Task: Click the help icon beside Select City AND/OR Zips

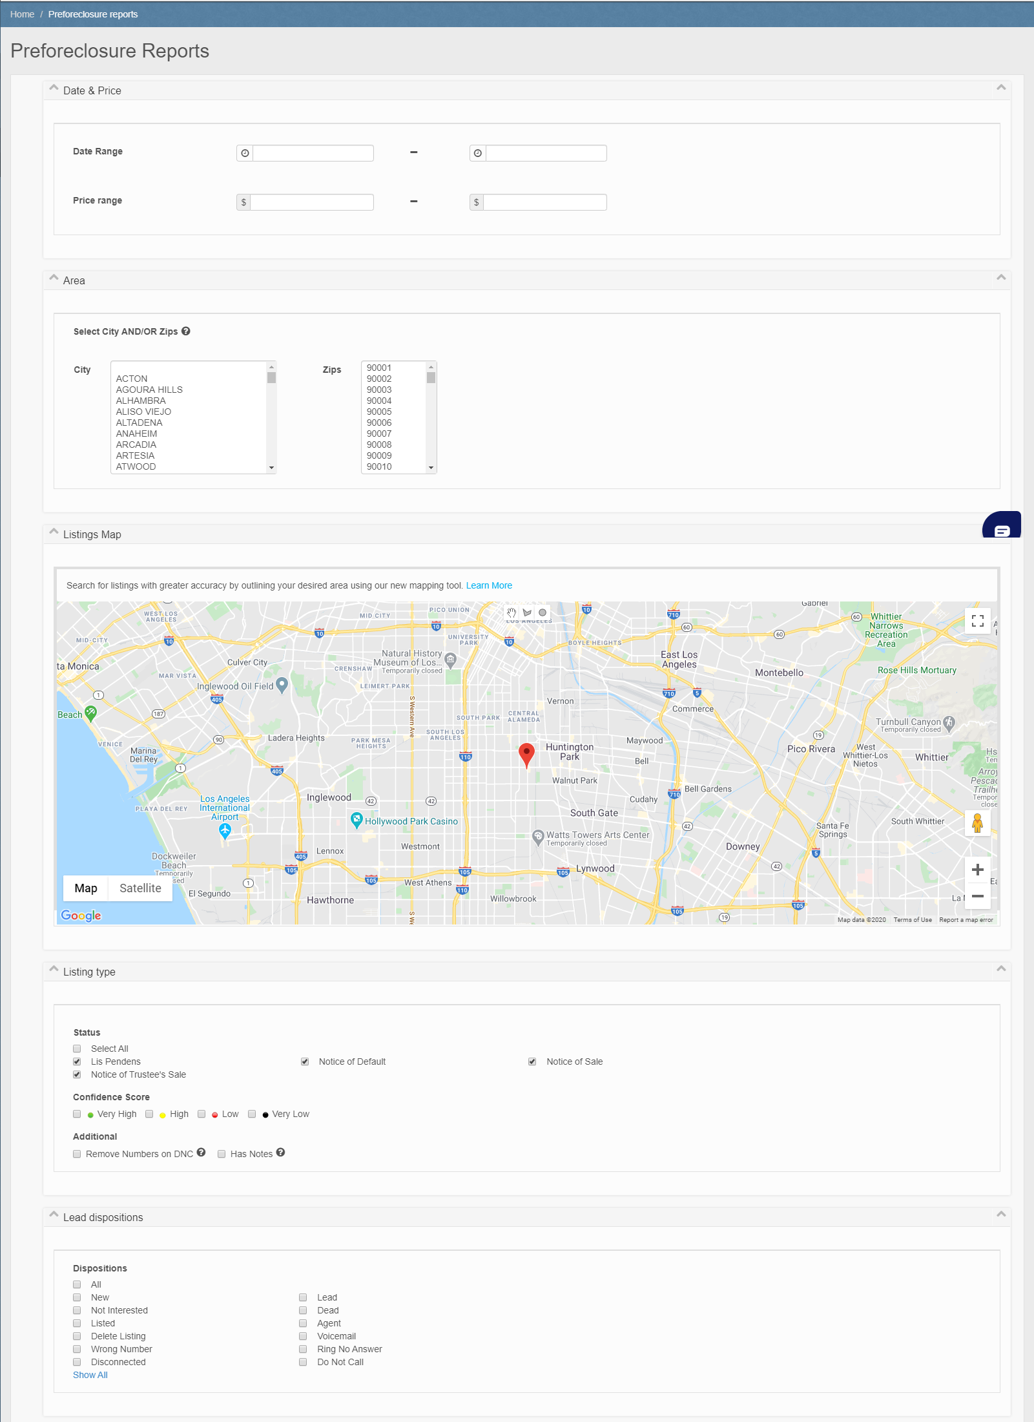Action: click(x=186, y=331)
